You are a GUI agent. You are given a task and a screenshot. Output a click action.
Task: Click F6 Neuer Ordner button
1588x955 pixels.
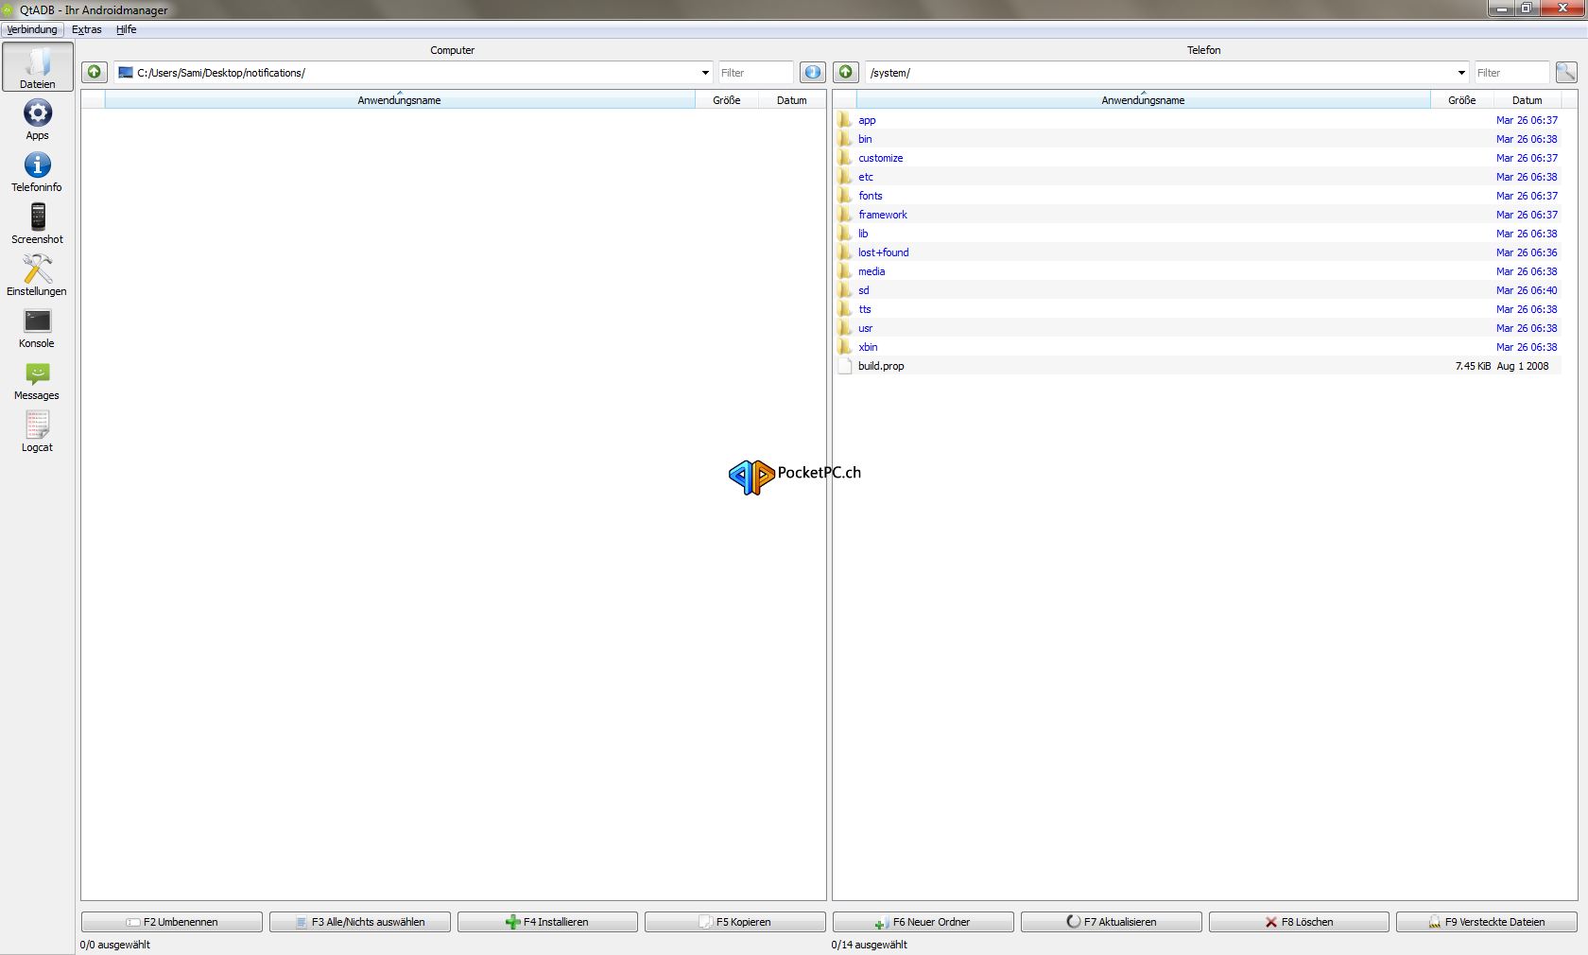[x=923, y=922]
